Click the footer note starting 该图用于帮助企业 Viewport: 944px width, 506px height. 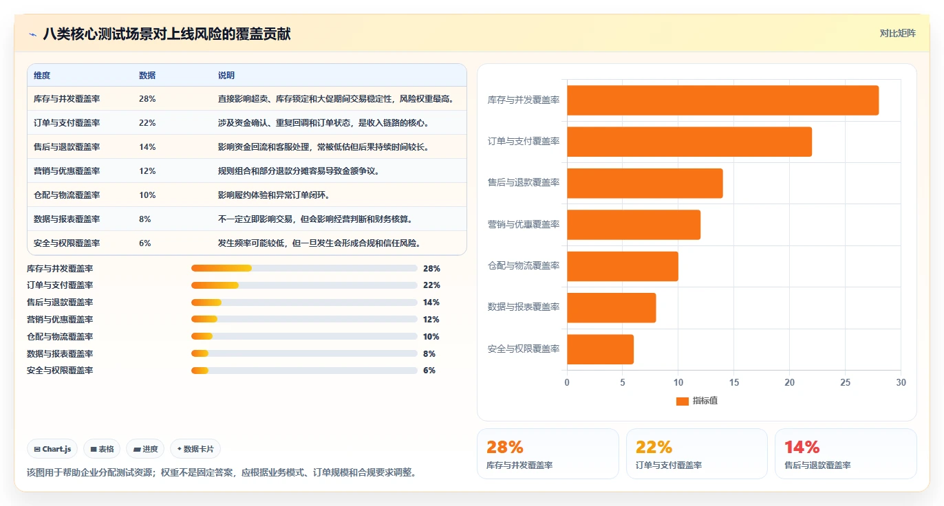tap(222, 473)
